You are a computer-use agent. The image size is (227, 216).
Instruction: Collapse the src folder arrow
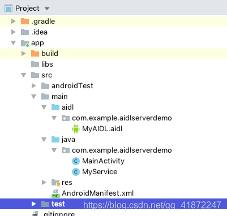pyautogui.click(x=23, y=75)
